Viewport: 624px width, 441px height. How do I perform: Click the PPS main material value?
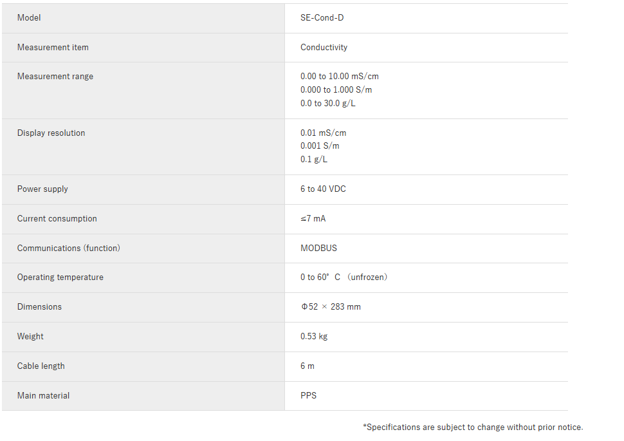(308, 395)
